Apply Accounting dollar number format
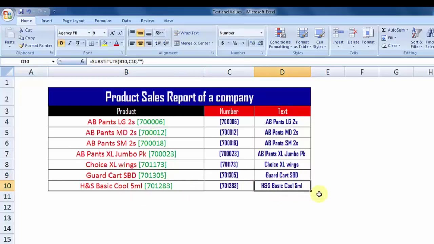Viewport: 434px width, 244px height. pos(222,43)
